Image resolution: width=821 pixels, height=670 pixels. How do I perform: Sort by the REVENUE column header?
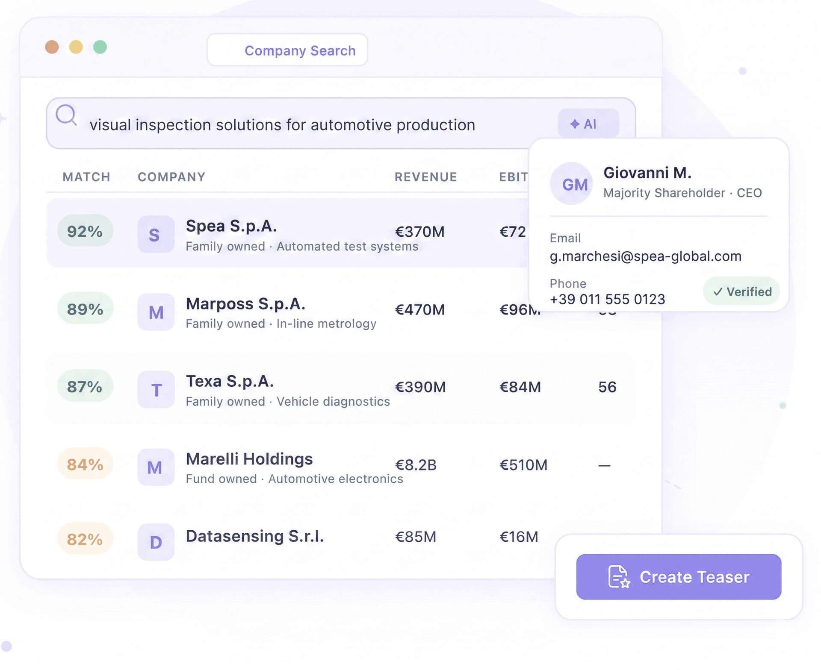426,177
